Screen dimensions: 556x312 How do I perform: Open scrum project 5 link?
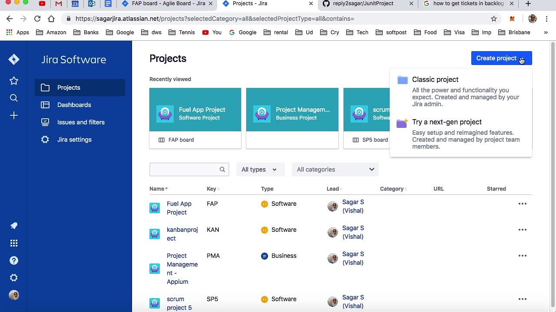(179, 303)
